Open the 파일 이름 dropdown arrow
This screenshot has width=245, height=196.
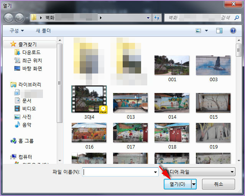(x=155, y=172)
